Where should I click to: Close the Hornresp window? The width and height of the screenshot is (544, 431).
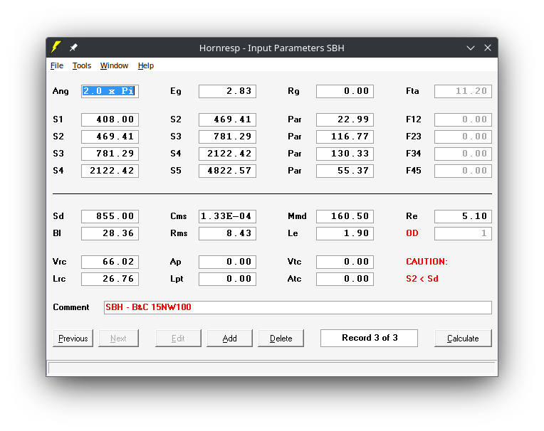click(488, 48)
